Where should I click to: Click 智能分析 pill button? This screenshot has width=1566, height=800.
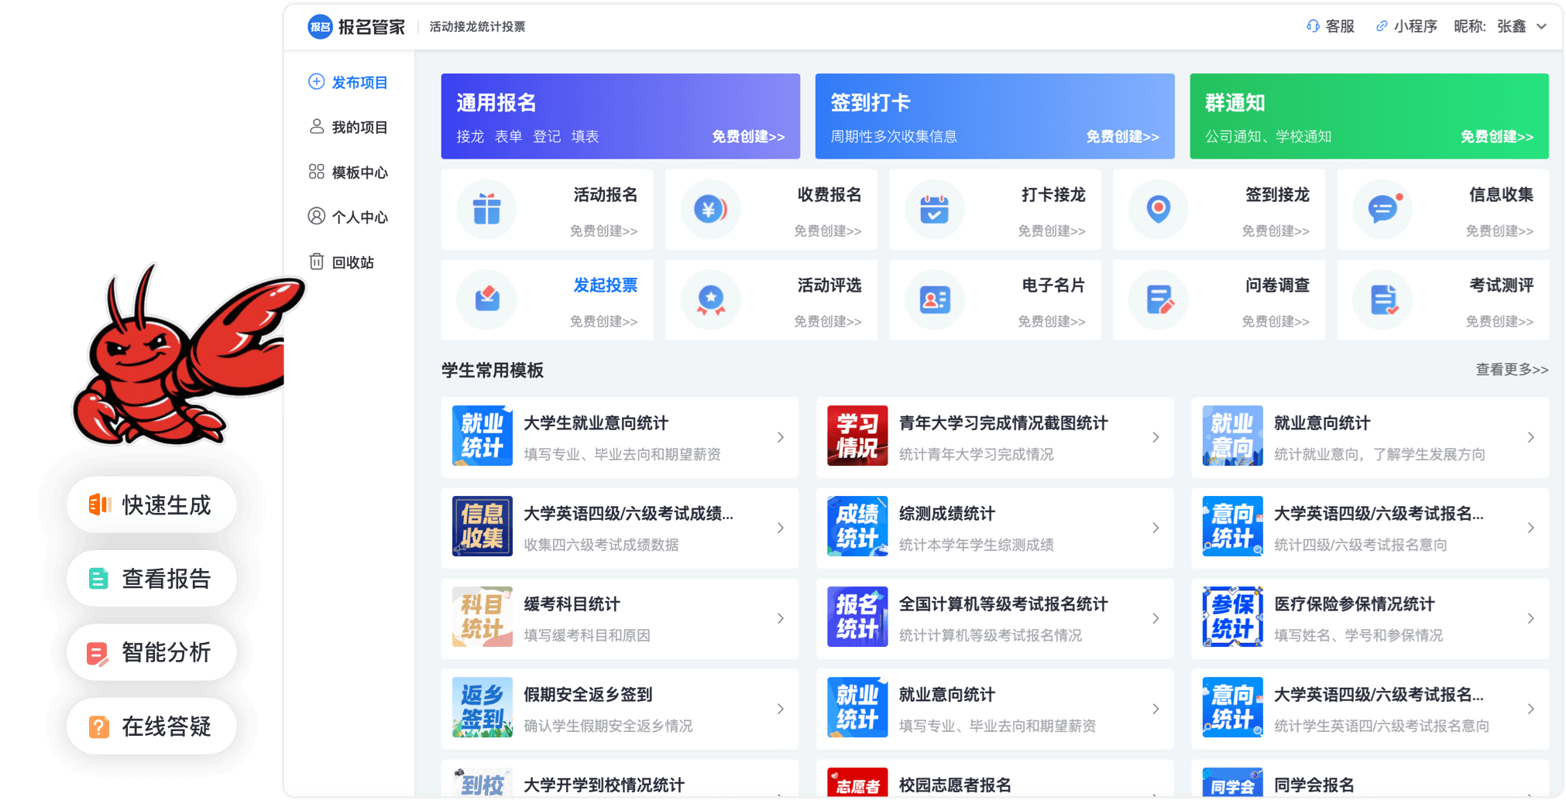[151, 652]
